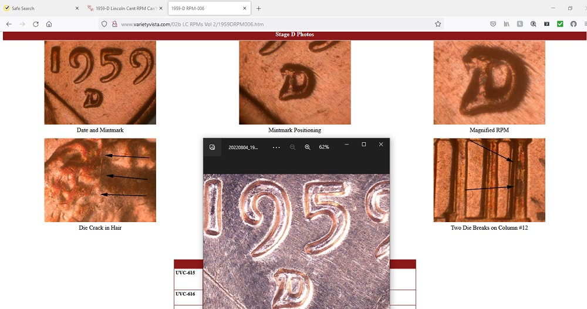The image size is (587, 309).
Task: Reload the current page
Action: coord(36,24)
